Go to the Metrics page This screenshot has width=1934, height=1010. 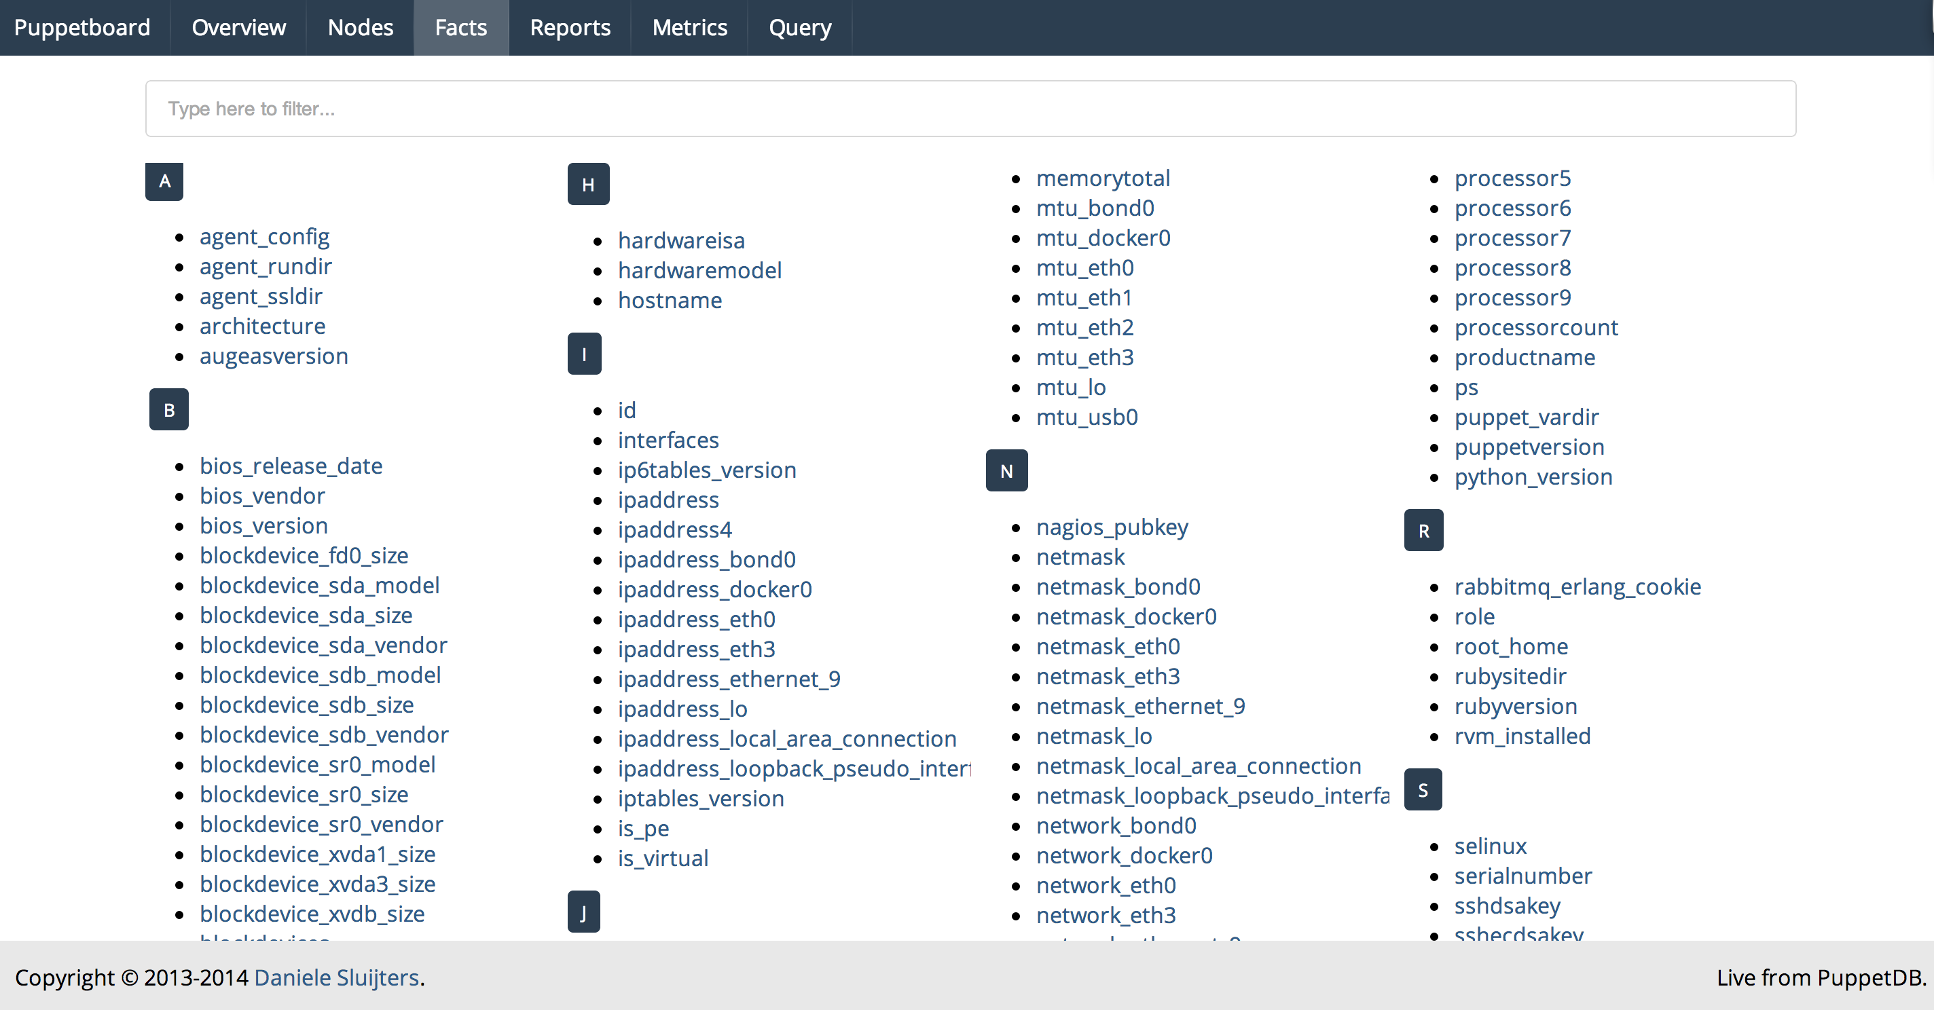click(x=689, y=28)
